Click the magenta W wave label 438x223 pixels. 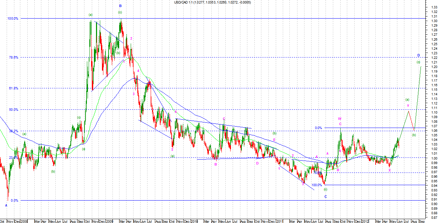[340, 119]
